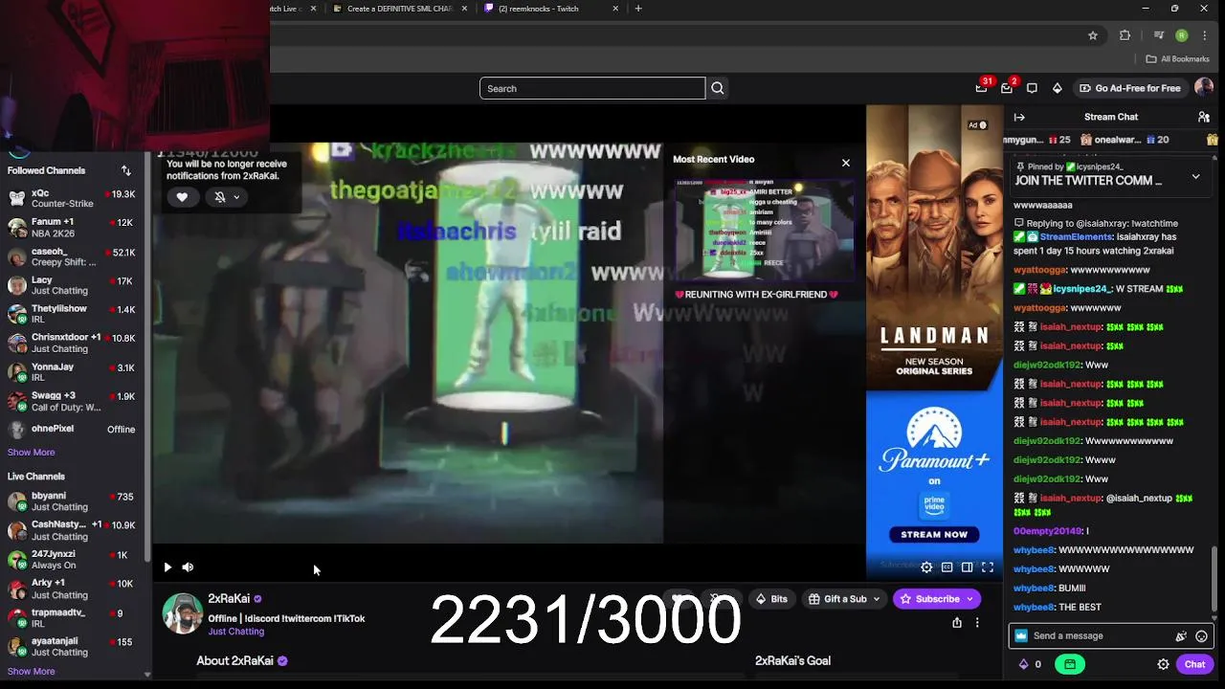Mute the Twitch player volume
Viewport: 1225px width, 689px height.
click(188, 567)
